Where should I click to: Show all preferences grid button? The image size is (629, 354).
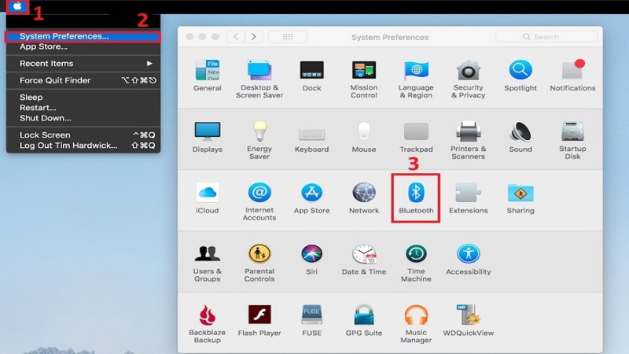(288, 37)
